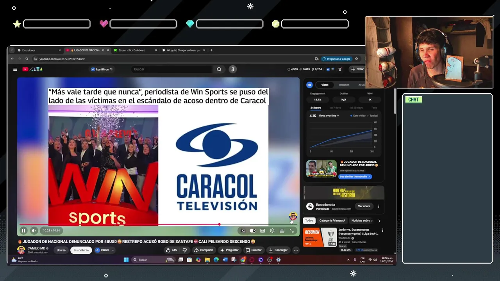Reload the page
The height and width of the screenshot is (281, 500).
point(27,59)
